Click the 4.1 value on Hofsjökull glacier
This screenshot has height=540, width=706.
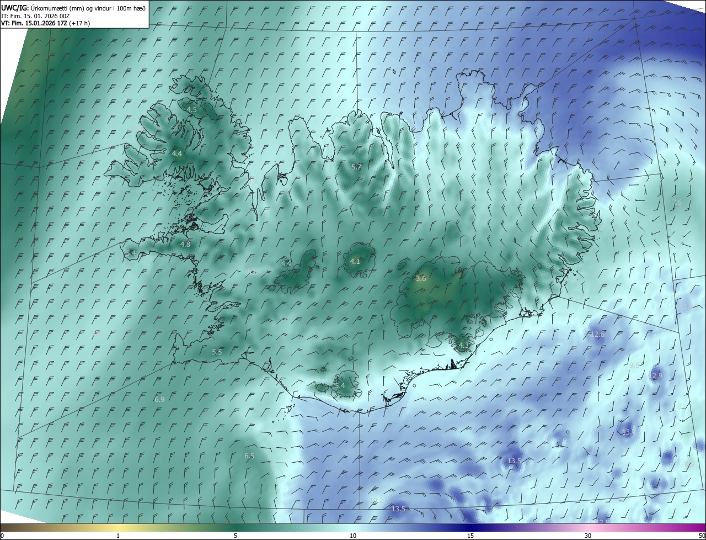point(355,261)
